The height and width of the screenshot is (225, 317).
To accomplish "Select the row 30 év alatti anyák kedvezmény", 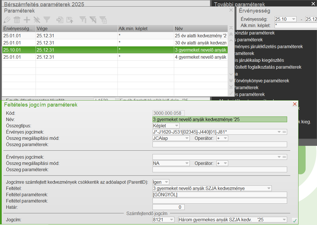I will (x=115, y=43).
